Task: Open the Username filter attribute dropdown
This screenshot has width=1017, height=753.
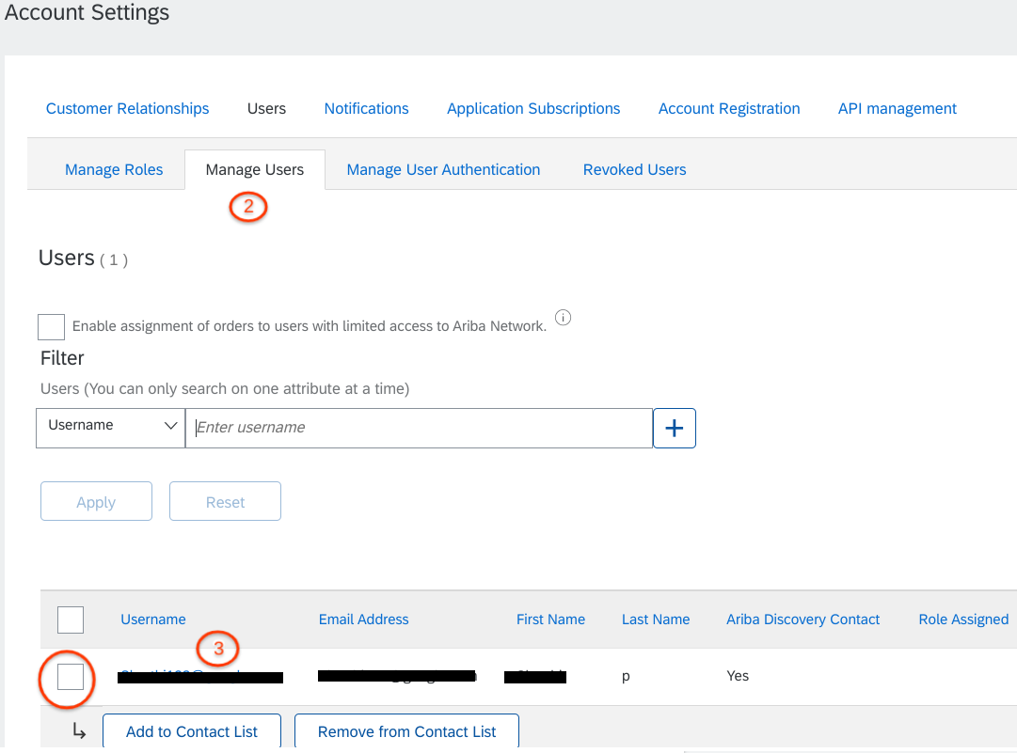Action: [110, 428]
